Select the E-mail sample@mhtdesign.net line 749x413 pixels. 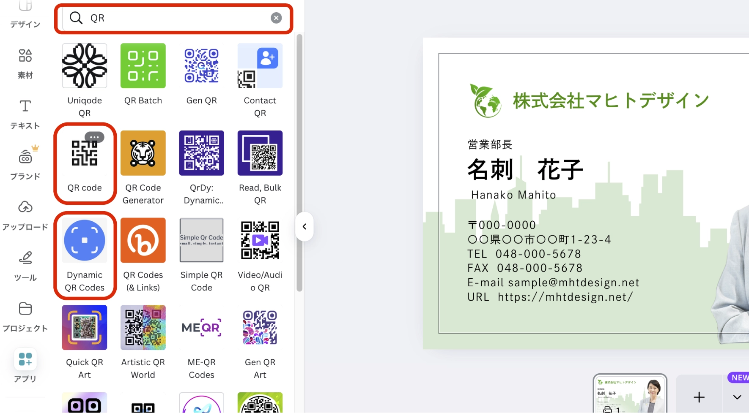point(553,283)
